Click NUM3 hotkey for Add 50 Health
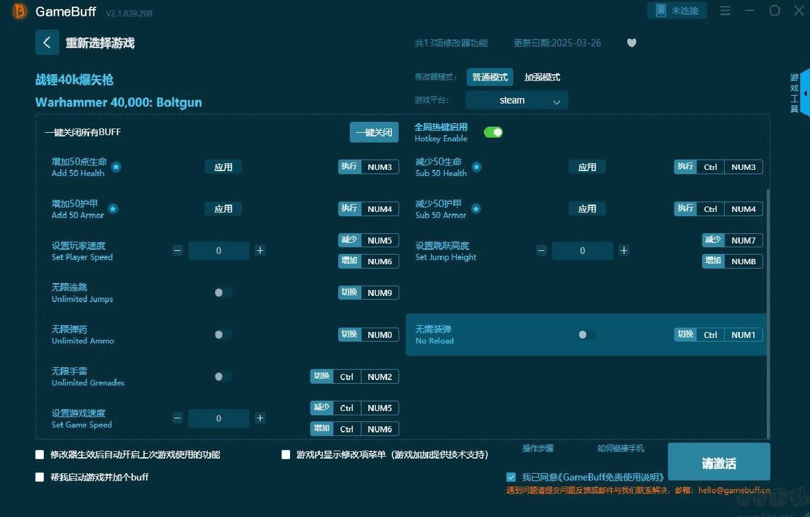 pos(368,167)
